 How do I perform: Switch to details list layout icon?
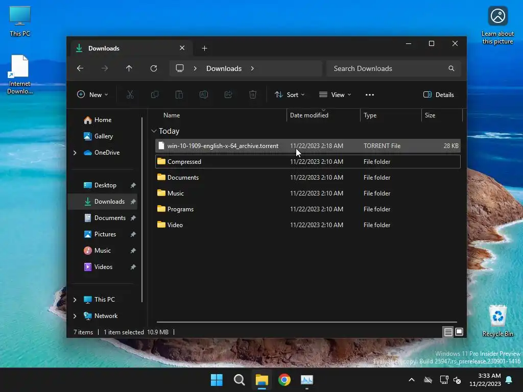[x=448, y=332]
